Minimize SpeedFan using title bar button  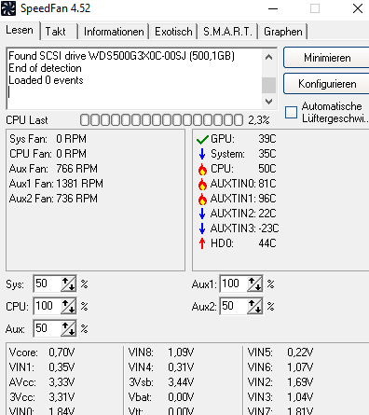coord(273,8)
